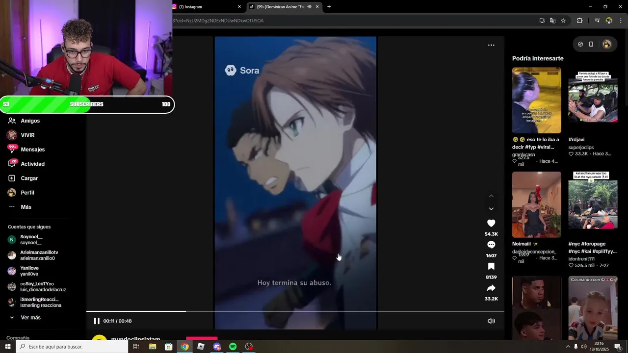Open Task View on the taskbar

[136, 347]
